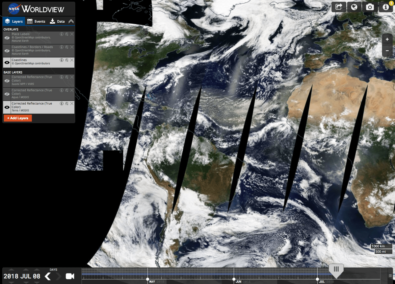Viewport: 395px width, 284px height.
Task: Take a snapshot with the camera icon
Action: pyautogui.click(x=370, y=7)
